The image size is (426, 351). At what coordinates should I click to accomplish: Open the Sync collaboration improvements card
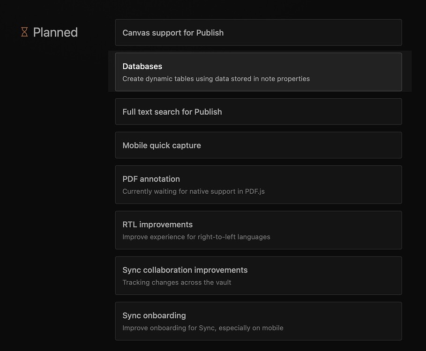(258, 276)
